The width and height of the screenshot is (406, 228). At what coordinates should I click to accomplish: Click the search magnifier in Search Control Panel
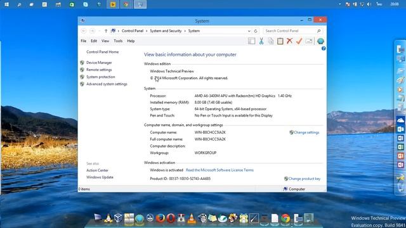[318, 31]
